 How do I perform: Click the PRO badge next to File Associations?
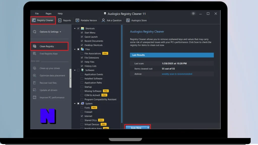(x=105, y=53)
